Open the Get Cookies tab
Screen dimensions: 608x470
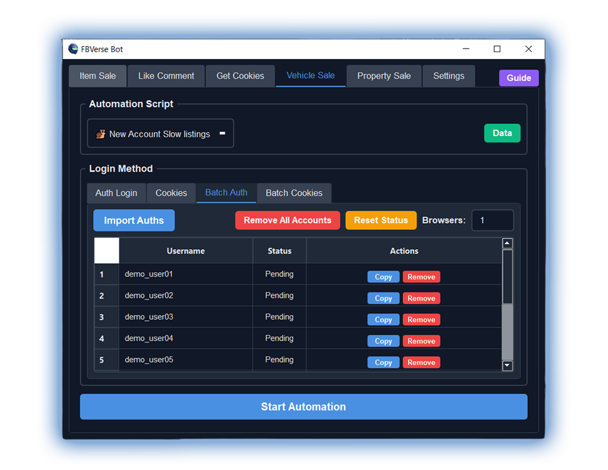(x=240, y=76)
